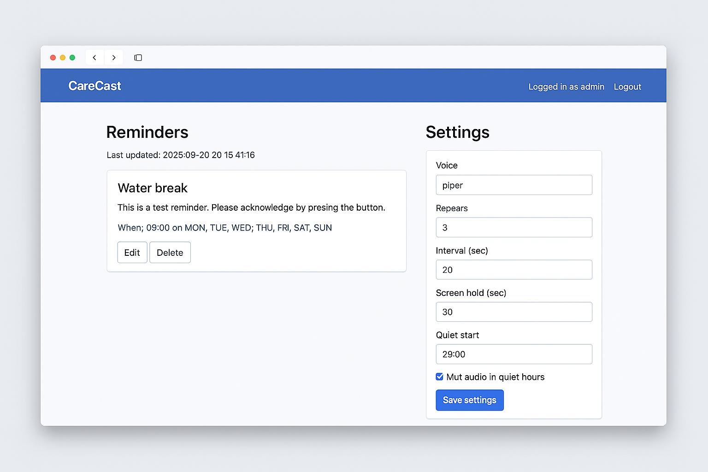The height and width of the screenshot is (472, 708).
Task: Click the Voice input showing 'piper'
Action: [x=513, y=185]
